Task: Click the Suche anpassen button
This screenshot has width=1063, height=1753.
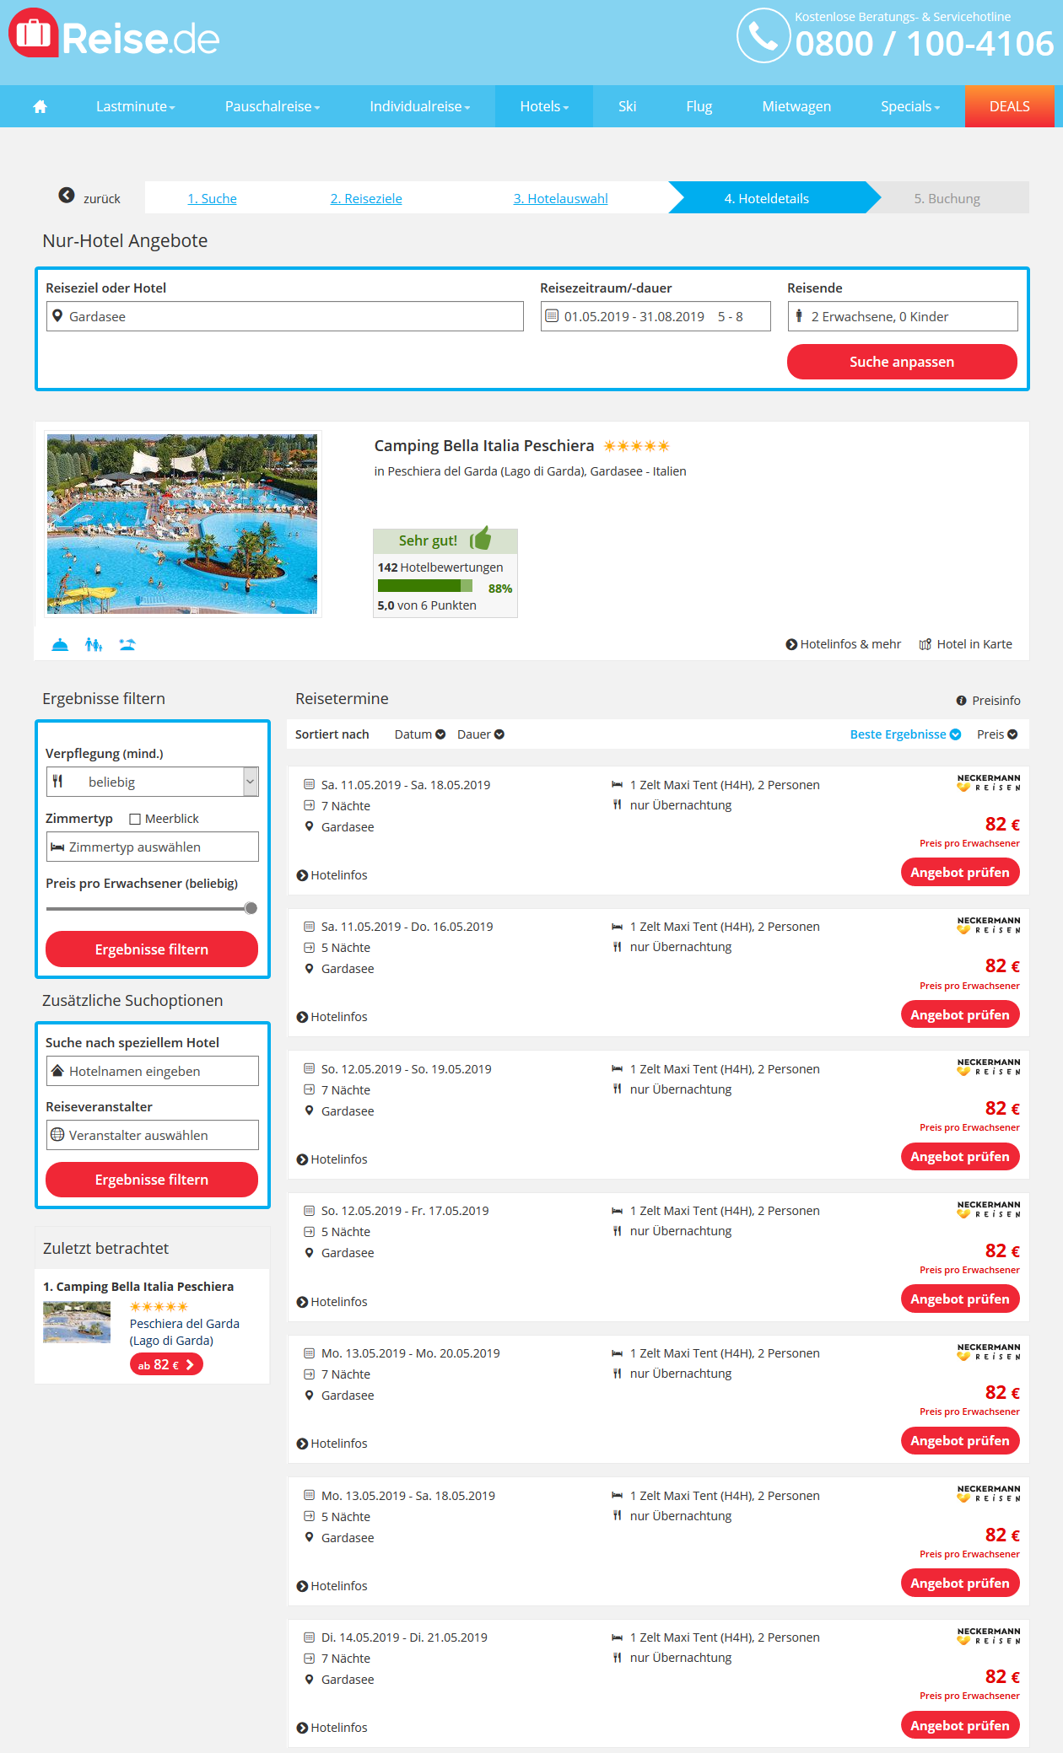Action: coord(902,362)
